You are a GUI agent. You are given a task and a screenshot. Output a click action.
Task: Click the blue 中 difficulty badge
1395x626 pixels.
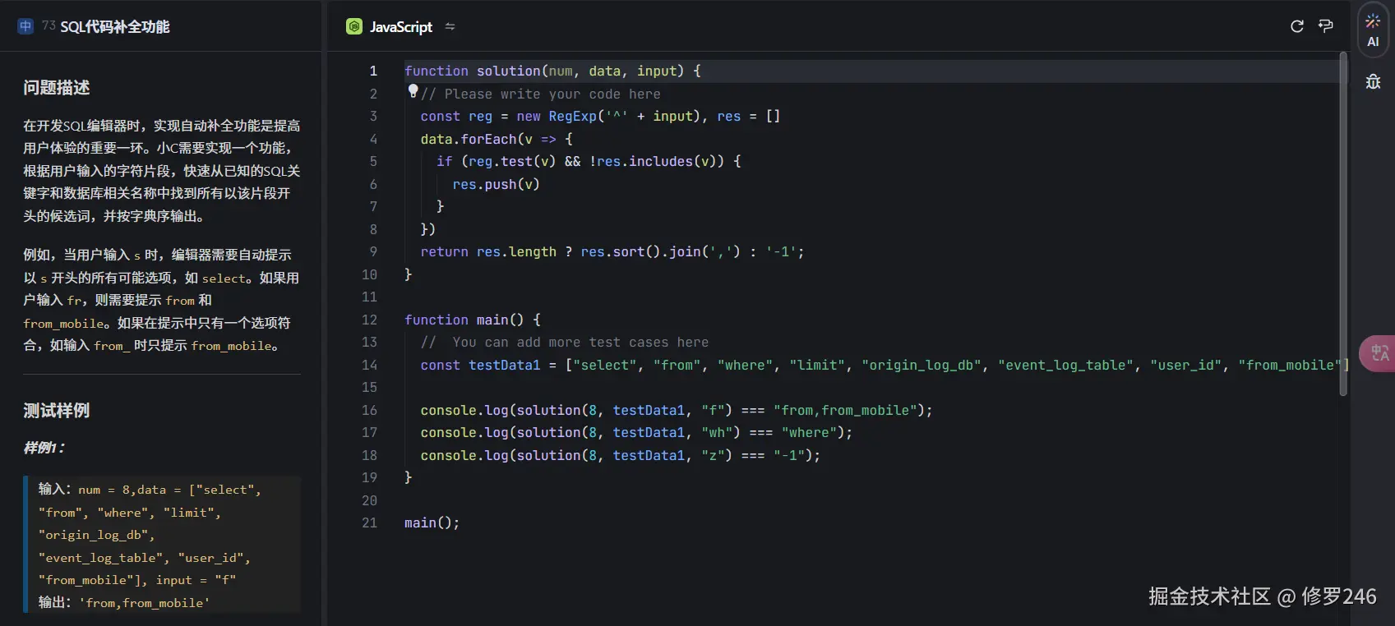[x=25, y=26]
